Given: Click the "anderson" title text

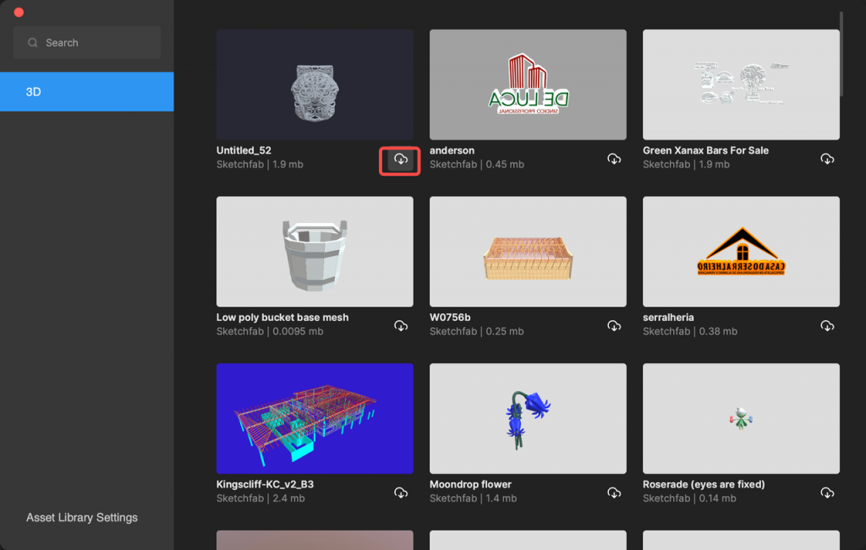Looking at the screenshot, I should tap(452, 150).
